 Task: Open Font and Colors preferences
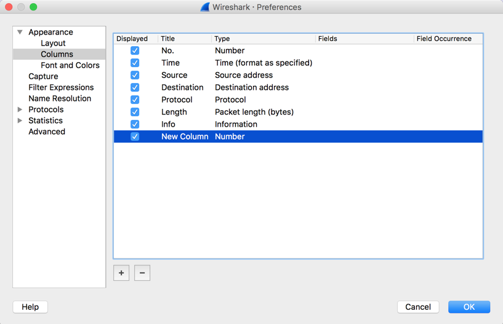pos(70,65)
